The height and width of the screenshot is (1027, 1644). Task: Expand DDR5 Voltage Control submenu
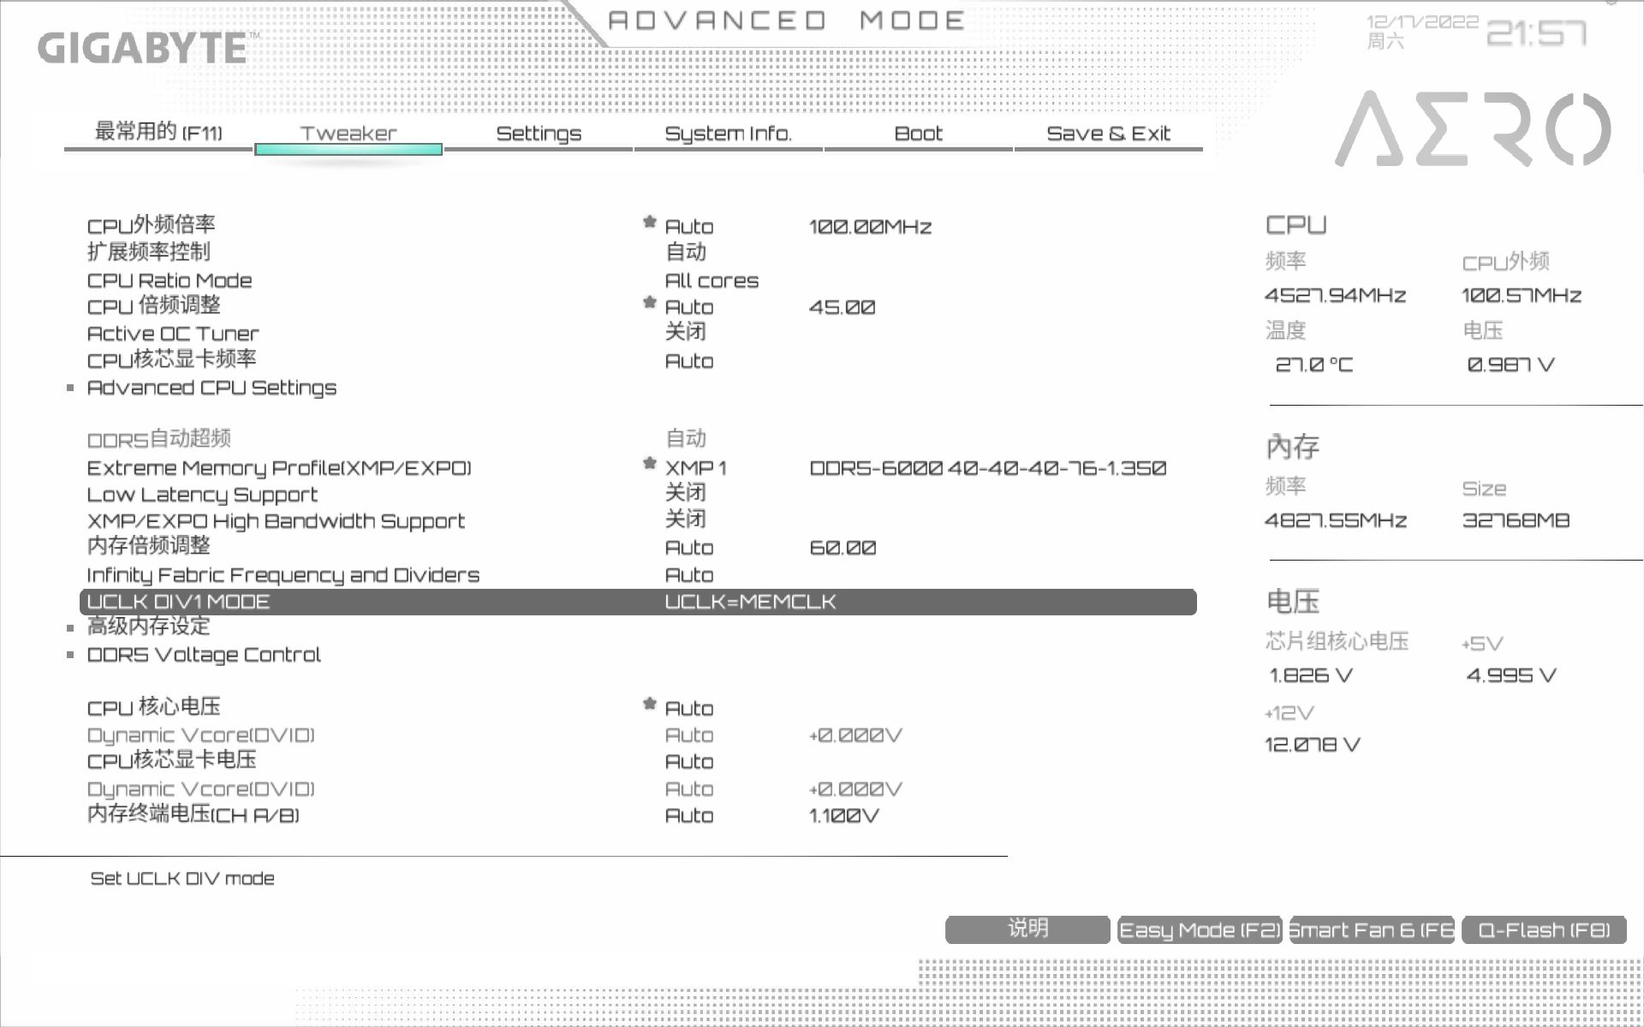click(204, 655)
